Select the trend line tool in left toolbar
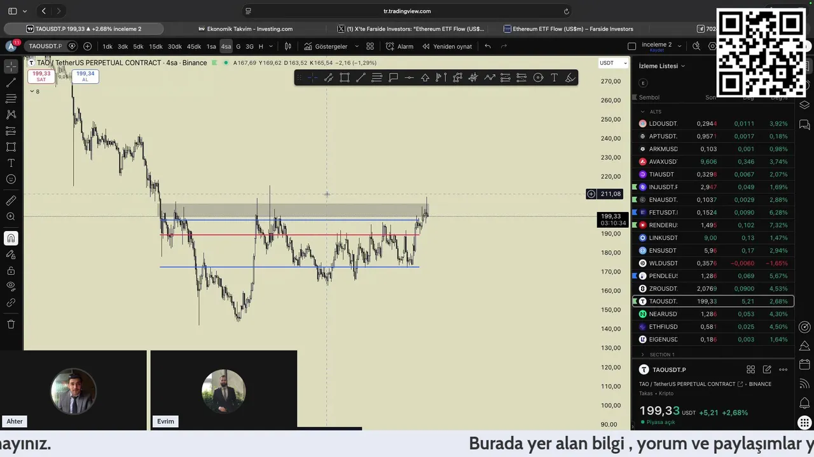The image size is (814, 457). click(x=11, y=83)
